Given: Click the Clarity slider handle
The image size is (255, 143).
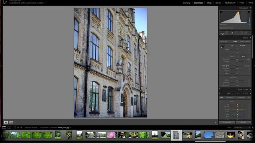Looking at the screenshot, I should pyautogui.click(x=237, y=80).
